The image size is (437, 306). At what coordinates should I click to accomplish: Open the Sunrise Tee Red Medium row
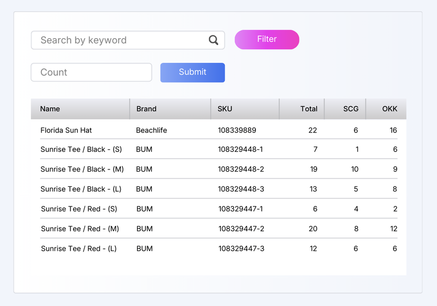[159, 229]
